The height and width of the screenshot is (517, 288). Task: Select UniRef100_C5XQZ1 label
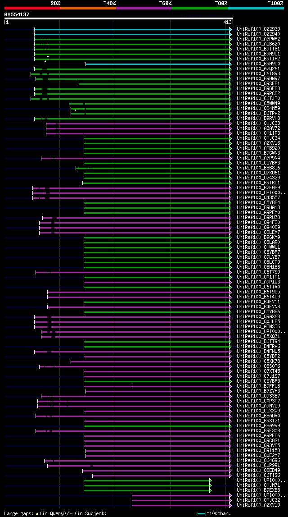pos(258,337)
